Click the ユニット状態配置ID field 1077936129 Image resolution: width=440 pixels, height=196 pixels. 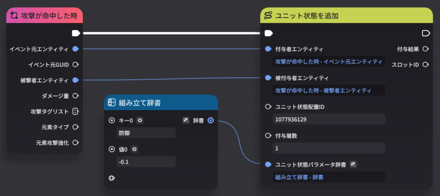(x=329, y=119)
